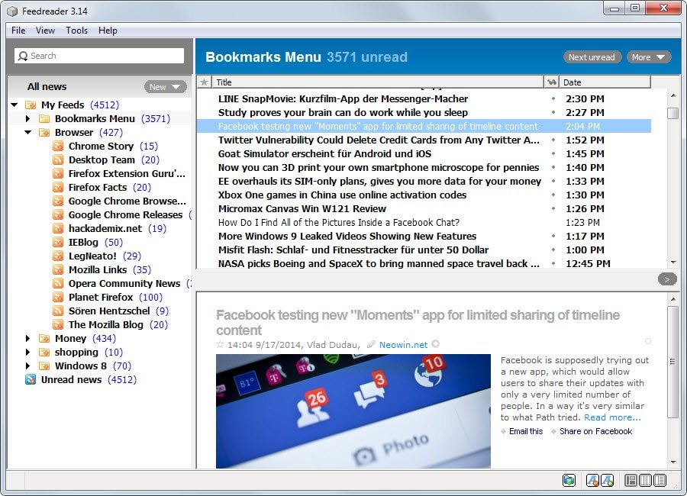Click the Next unread button
687x496 pixels.
(592, 57)
